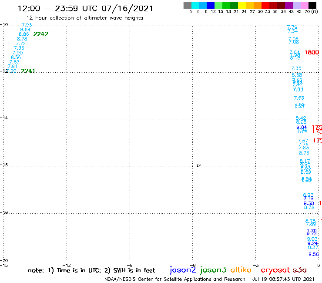Click the cryosat legend label
322x283 pixels.
click(275, 270)
